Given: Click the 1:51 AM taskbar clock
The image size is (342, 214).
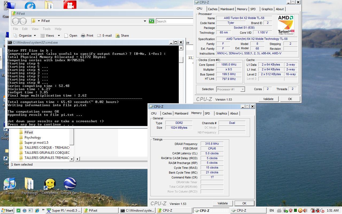Looking at the screenshot, I should (x=332, y=211).
